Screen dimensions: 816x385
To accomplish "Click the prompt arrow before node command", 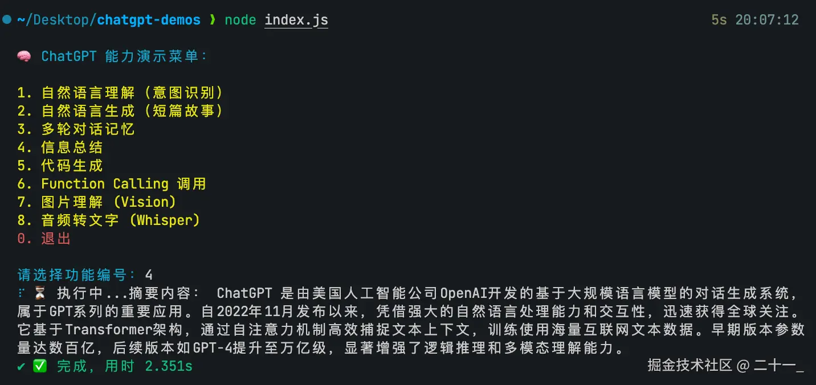I will coord(213,20).
